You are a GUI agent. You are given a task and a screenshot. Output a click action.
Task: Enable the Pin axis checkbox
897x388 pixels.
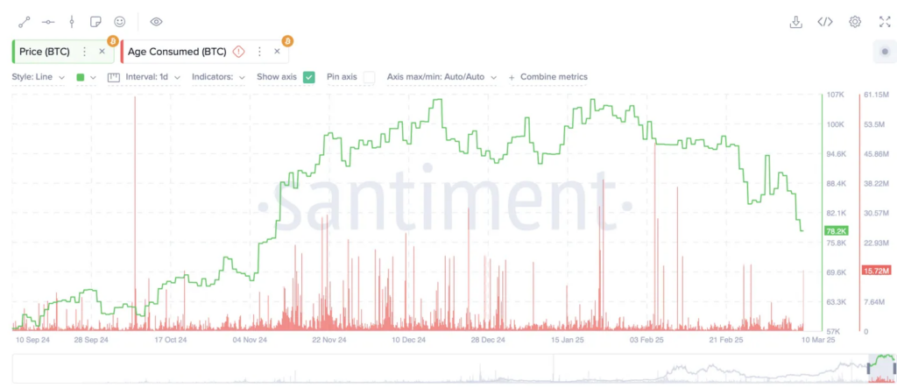pos(370,77)
